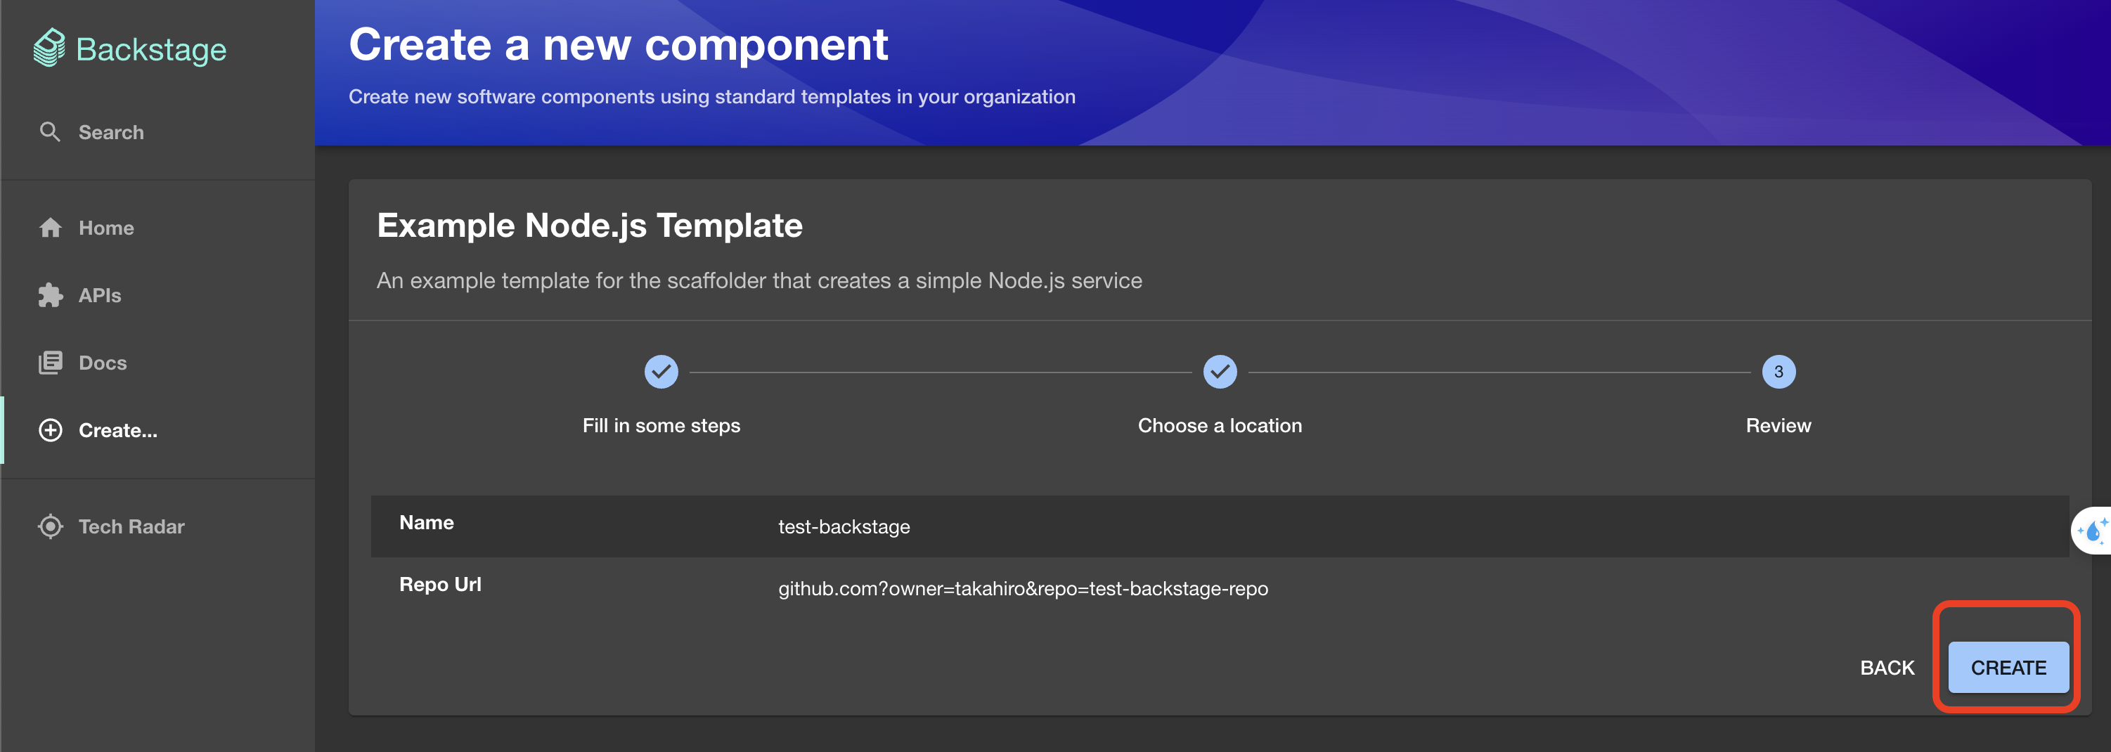Click the Home house icon
Image resolution: width=2111 pixels, height=752 pixels.
(51, 228)
